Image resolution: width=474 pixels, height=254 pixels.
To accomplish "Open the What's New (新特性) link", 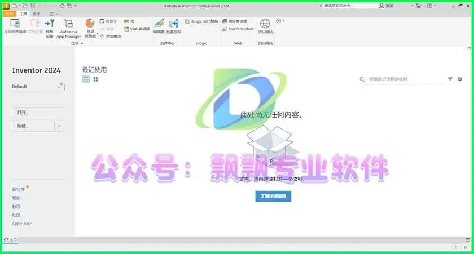I will click(x=19, y=189).
